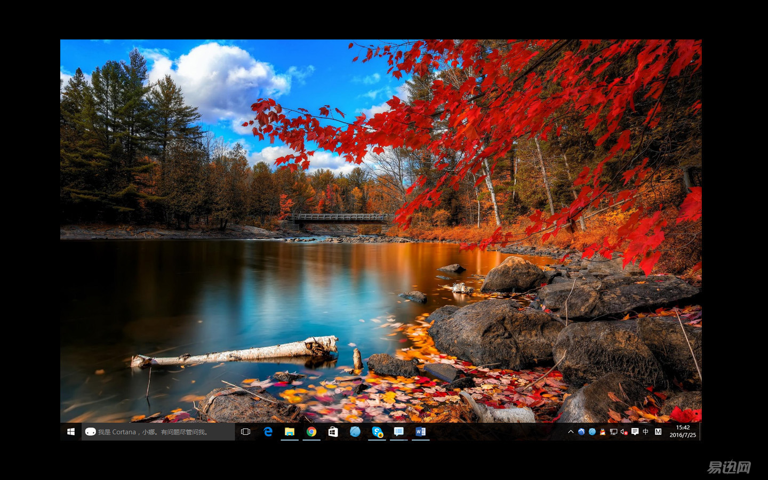
Task: Expand the hidden system tray icons
Action: 571,432
